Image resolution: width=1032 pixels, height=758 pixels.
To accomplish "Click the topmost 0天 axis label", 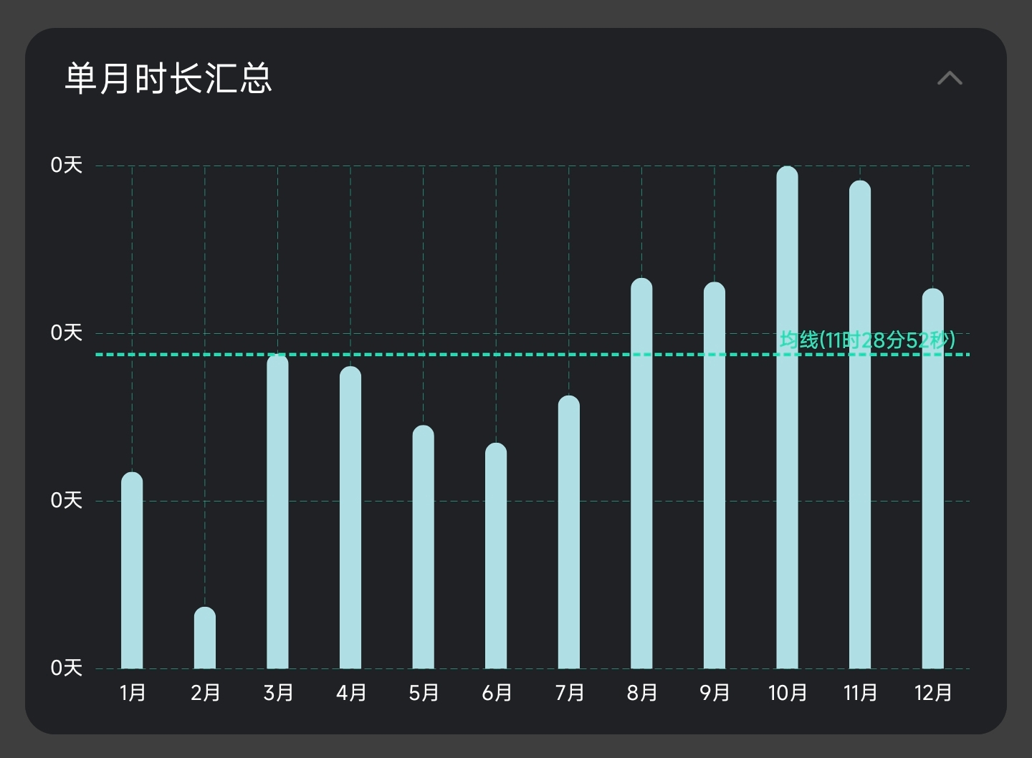I will pos(66,165).
